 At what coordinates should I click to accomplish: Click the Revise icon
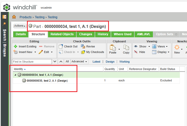pyautogui.click(x=83, y=46)
